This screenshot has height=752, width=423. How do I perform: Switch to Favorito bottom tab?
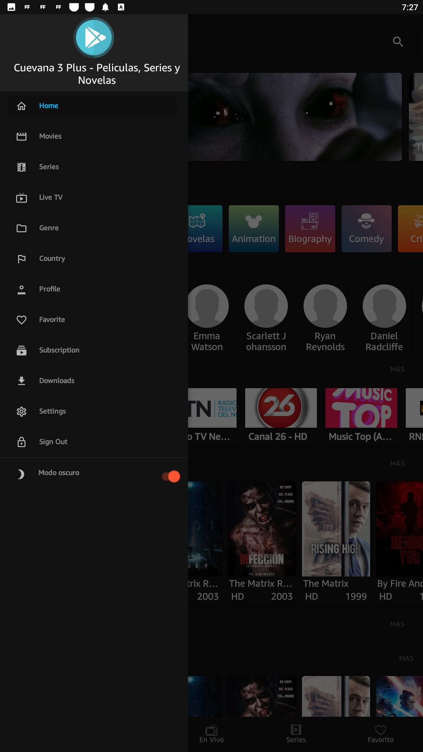pyautogui.click(x=381, y=734)
